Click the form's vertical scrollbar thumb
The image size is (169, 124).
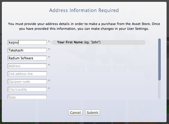point(159,59)
